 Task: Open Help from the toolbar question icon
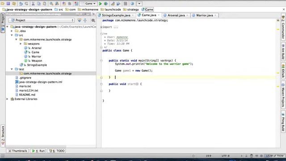coord(132,4)
